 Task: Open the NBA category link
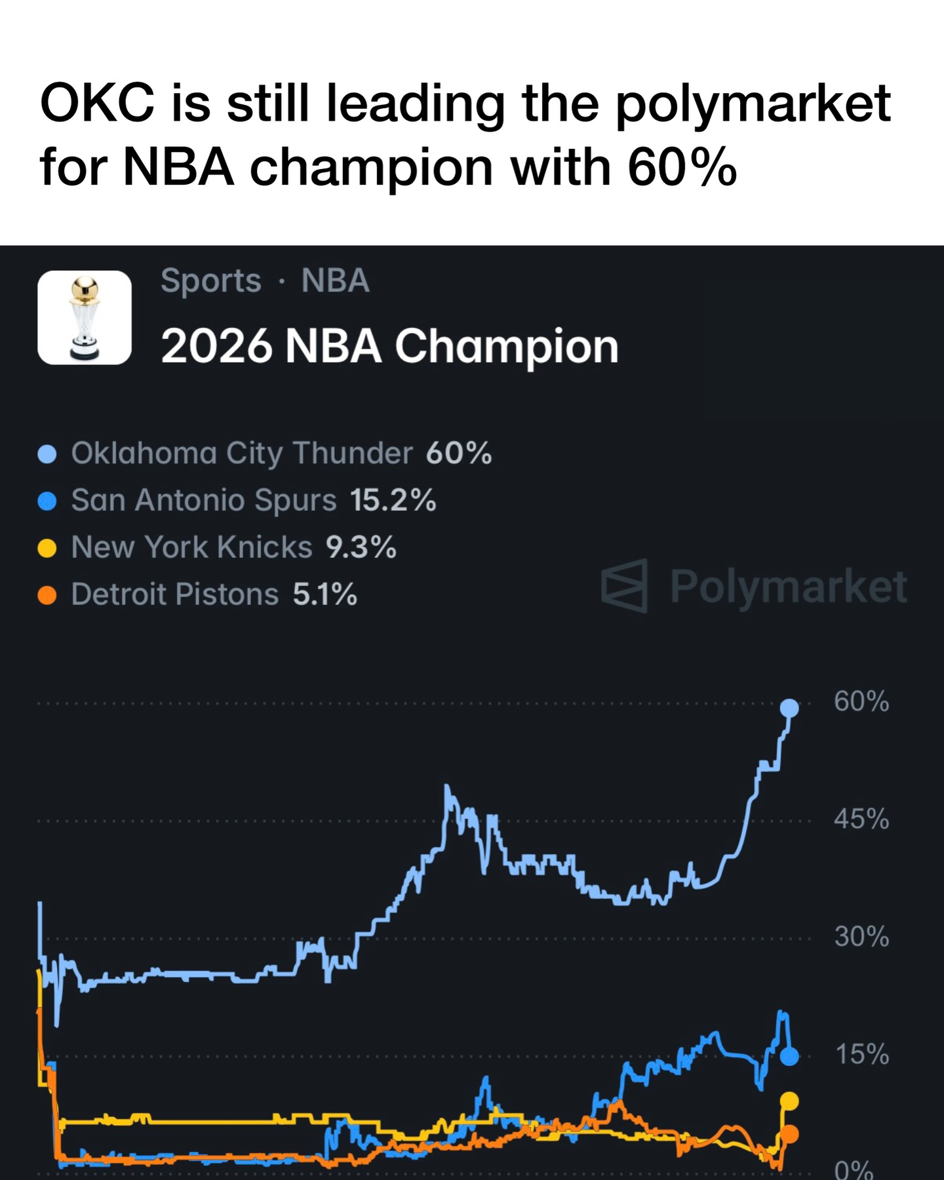pos(335,281)
